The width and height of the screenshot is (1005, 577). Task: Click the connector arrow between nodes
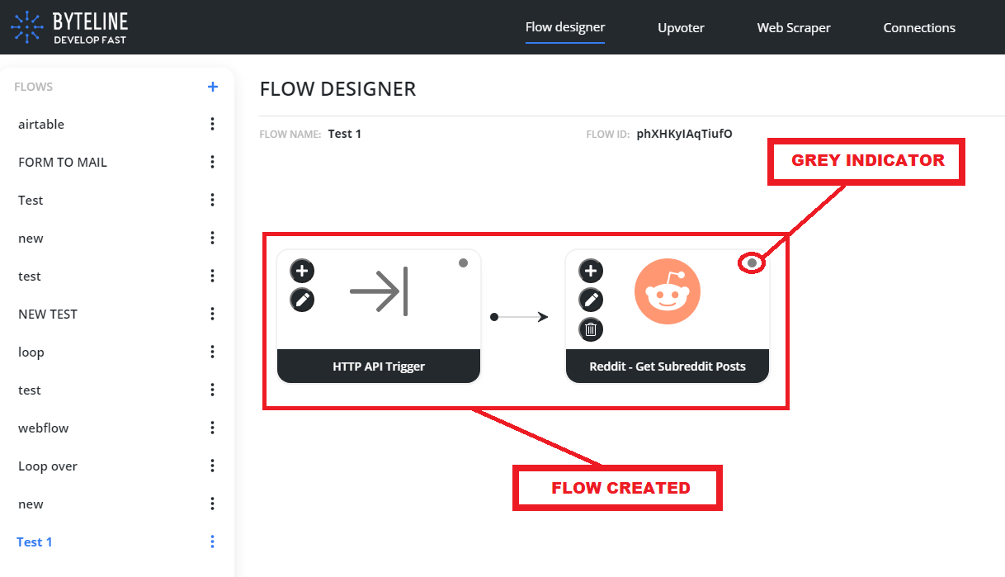pyautogui.click(x=520, y=317)
